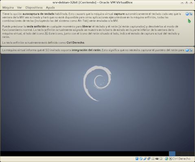Select the active blue workspace in guest panel
This screenshot has height=162, width=195.
click(172, 154)
